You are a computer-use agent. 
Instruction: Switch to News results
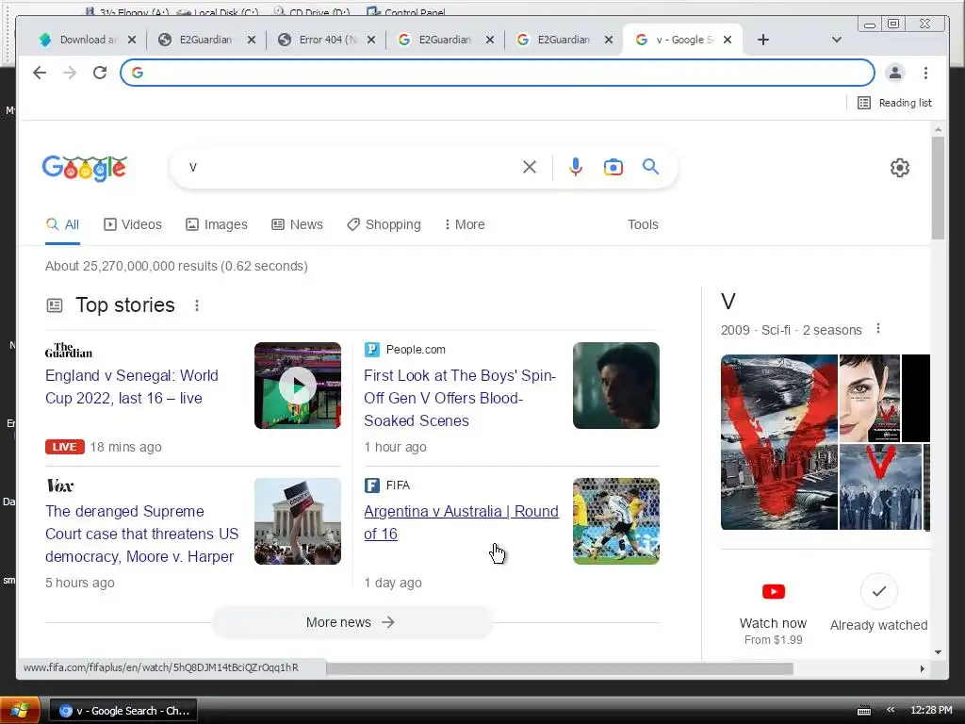point(297,224)
